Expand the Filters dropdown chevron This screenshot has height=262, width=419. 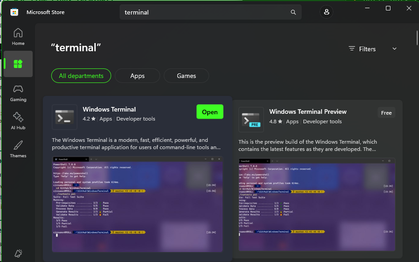(395, 49)
